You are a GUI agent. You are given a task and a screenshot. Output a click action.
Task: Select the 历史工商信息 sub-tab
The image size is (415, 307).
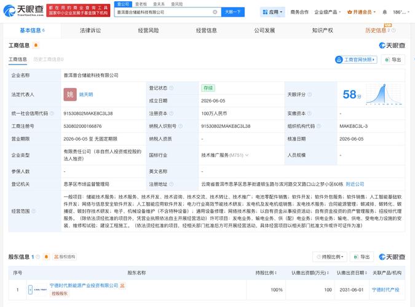[x=48, y=59]
